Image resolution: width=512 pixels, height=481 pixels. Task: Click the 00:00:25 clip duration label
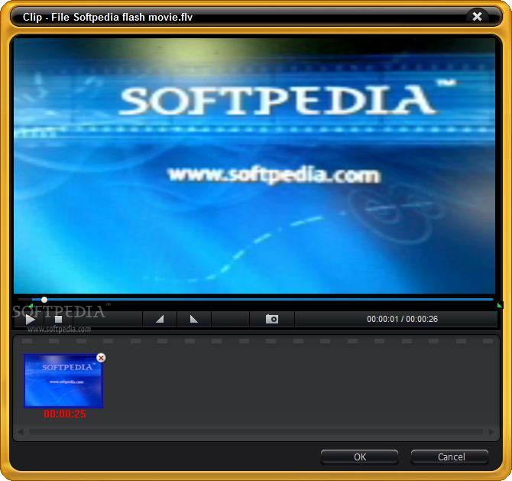click(x=65, y=414)
